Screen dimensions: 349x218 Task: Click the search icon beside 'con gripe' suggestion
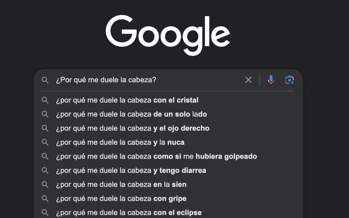[45, 198]
